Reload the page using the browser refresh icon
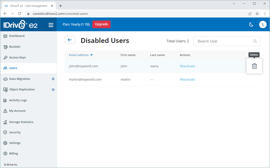Screen dimensions: 270x168 pos(20,13)
